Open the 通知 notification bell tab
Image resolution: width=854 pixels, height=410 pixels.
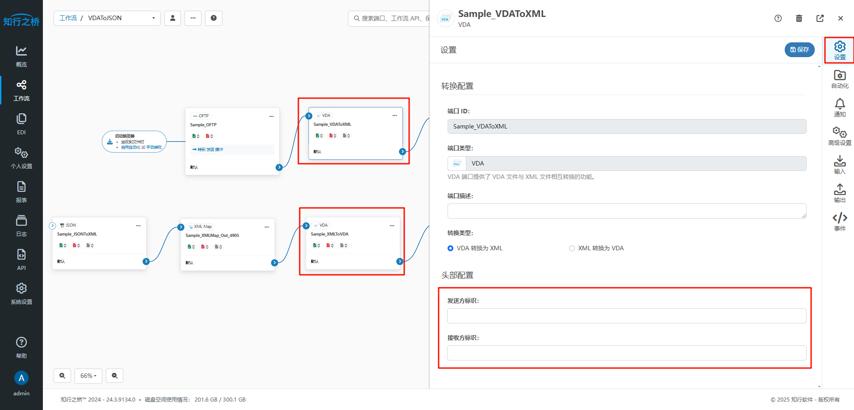tap(840, 108)
